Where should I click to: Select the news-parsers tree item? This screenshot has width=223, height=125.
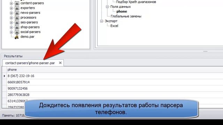[x=30, y=13]
